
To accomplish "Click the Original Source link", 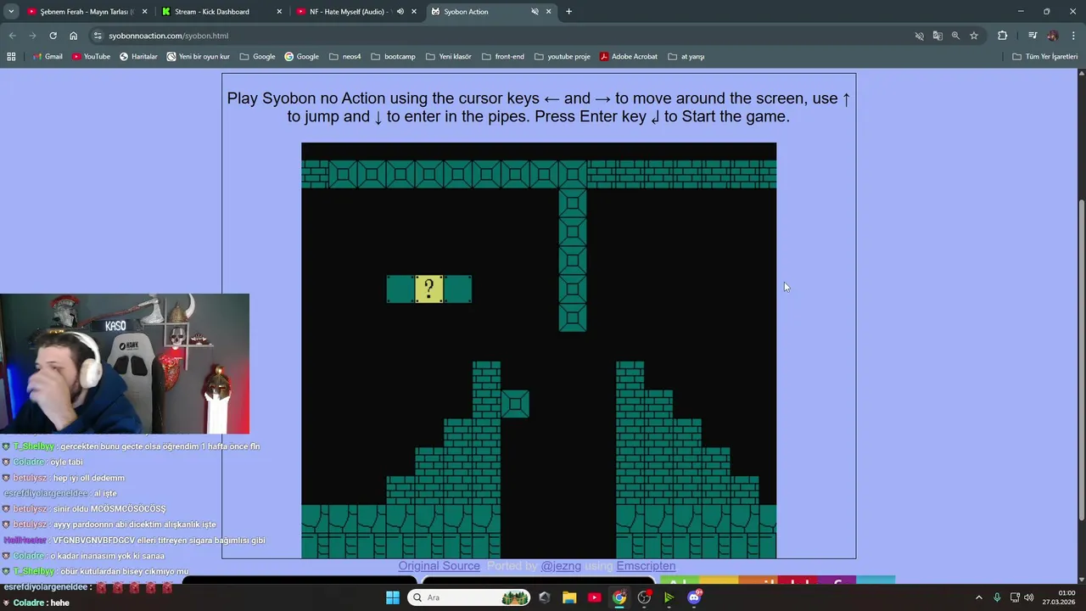I will pyautogui.click(x=439, y=566).
